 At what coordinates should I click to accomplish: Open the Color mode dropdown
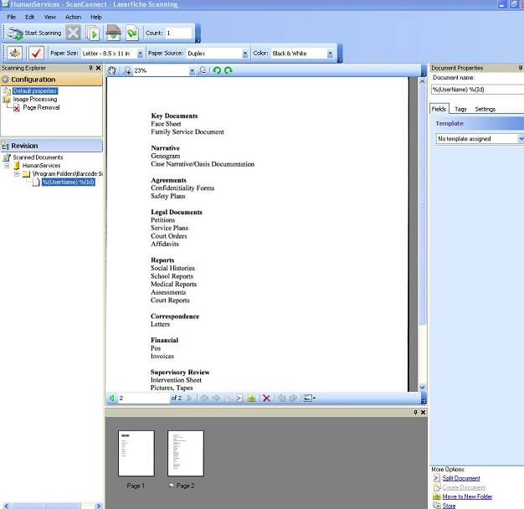[x=330, y=54]
